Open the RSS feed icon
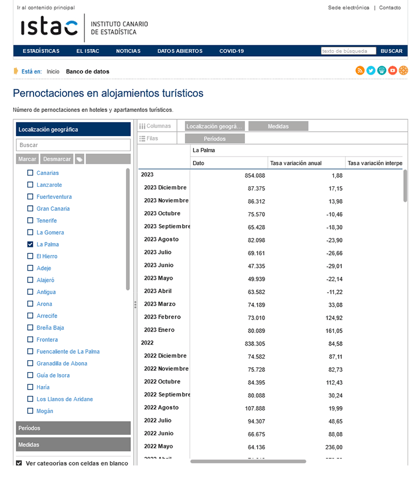Image resolution: width=420 pixels, height=486 pixels. (360, 71)
